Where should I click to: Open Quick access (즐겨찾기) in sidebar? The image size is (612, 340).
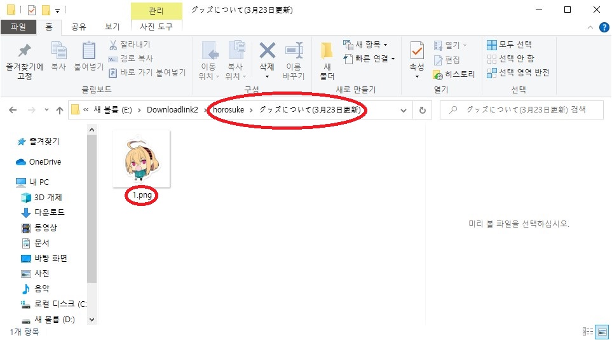38,141
